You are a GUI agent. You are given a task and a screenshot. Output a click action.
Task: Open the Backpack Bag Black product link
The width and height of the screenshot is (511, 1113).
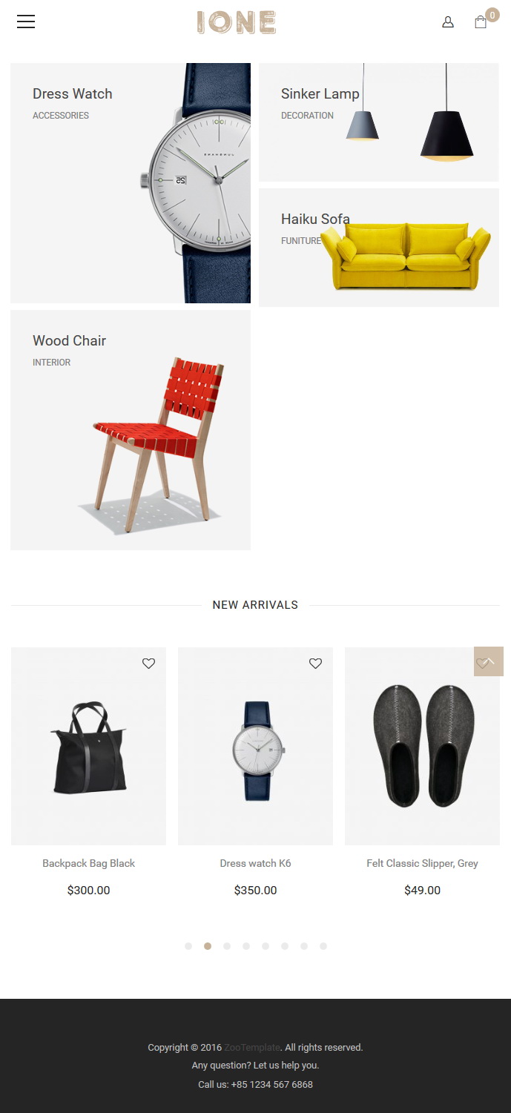pos(88,863)
